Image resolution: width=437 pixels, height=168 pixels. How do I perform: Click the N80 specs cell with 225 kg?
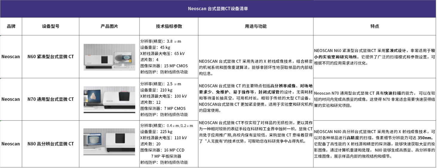coord(169,144)
